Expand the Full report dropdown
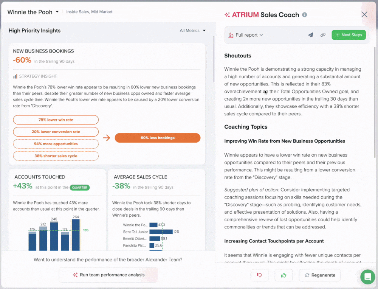Image resolution: width=378 pixels, height=289 pixels. point(249,35)
